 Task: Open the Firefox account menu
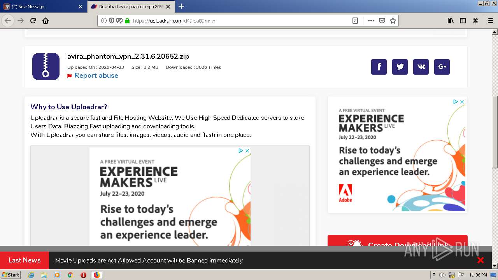point(475,21)
